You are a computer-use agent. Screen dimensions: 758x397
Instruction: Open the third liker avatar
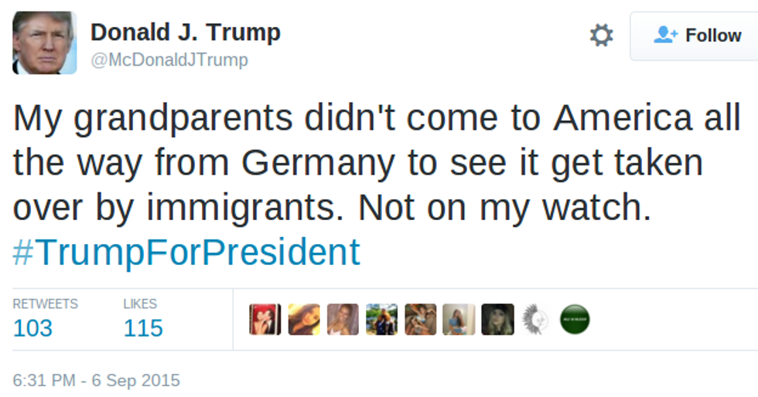tap(343, 319)
